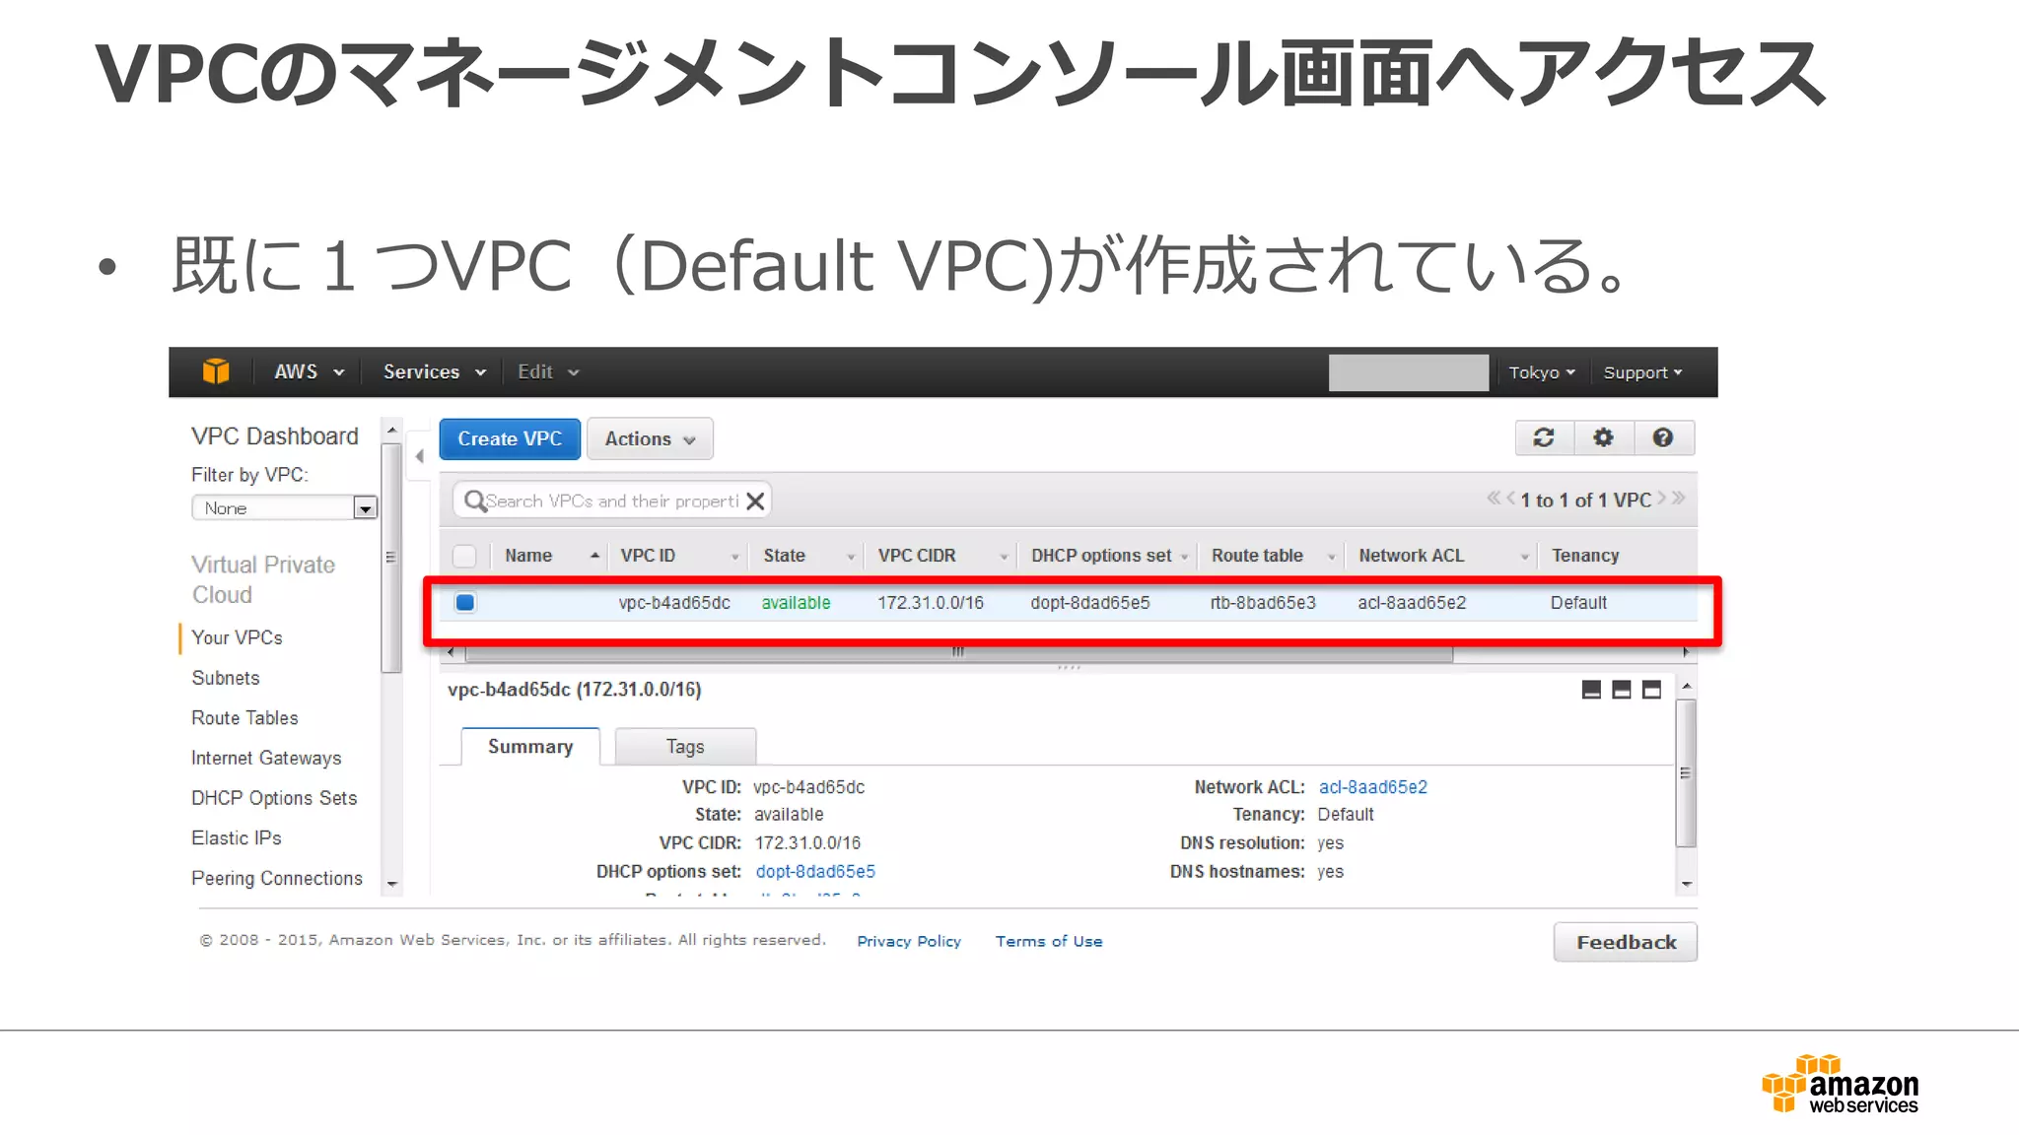Click details pane scroll up arrow
2019x1135 pixels.
coord(1687,686)
